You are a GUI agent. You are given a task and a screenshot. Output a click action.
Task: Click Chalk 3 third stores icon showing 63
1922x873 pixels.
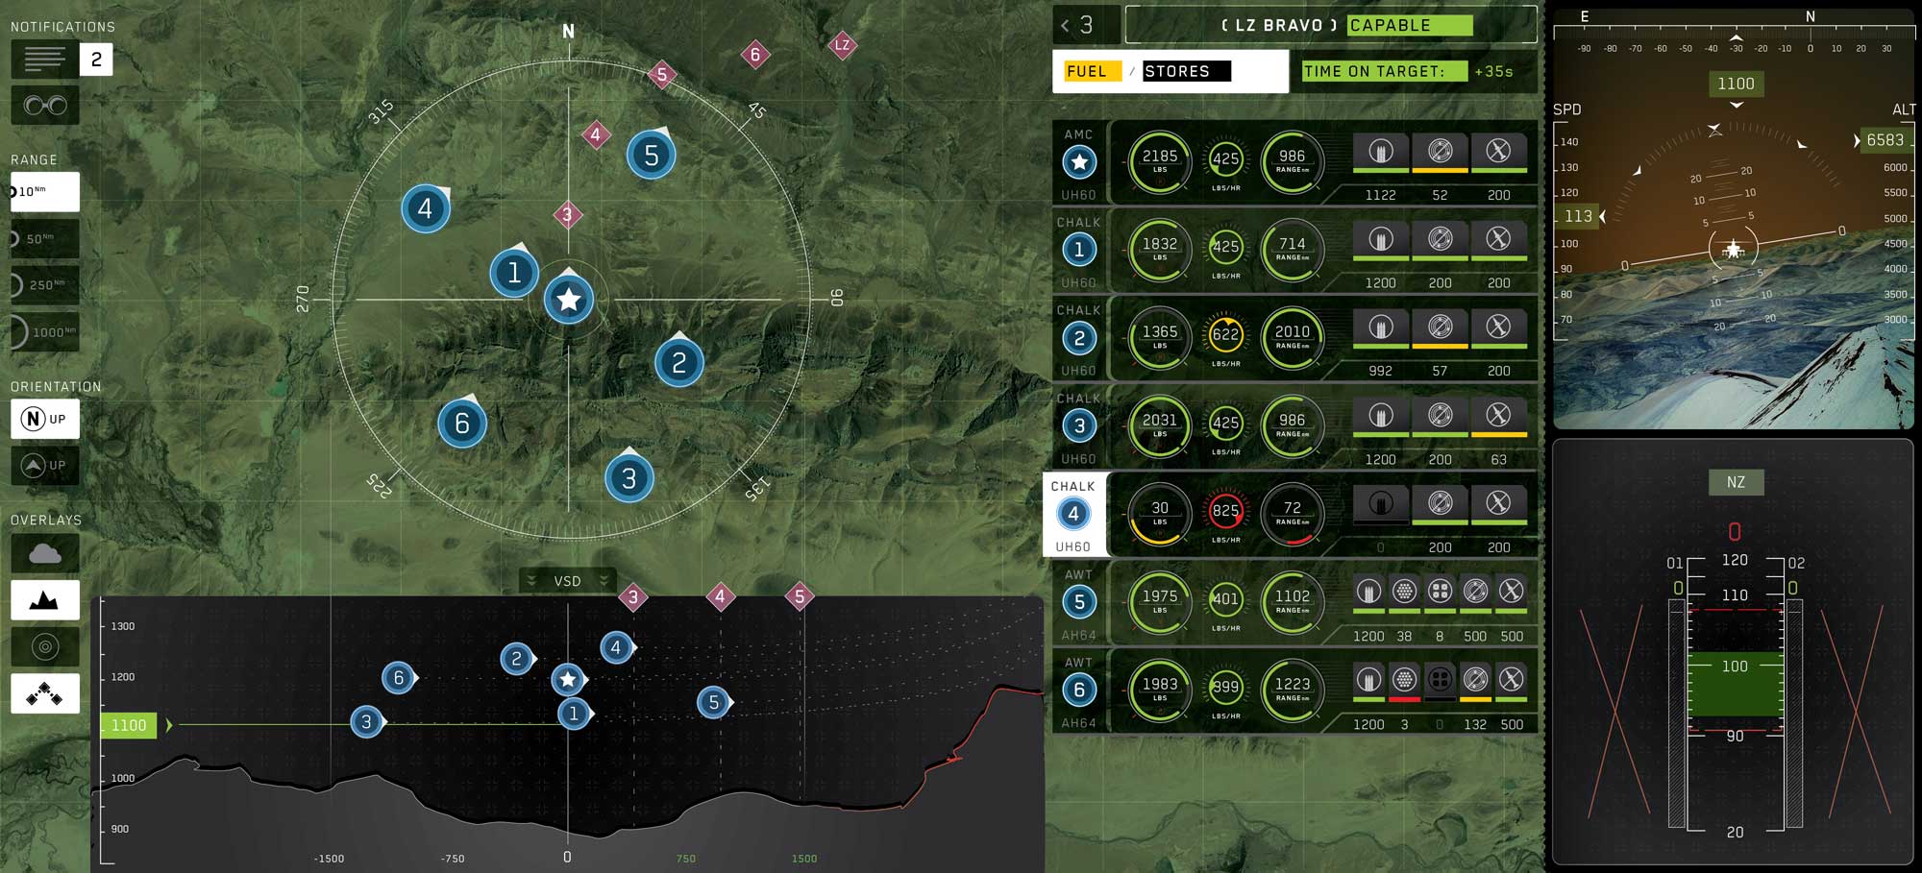(1499, 417)
